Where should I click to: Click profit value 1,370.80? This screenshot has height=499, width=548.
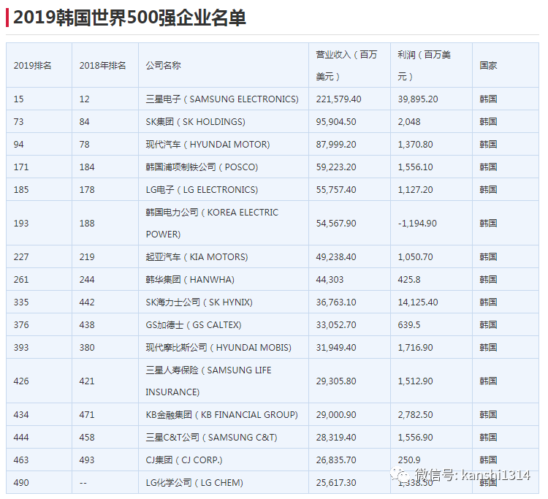click(x=416, y=145)
